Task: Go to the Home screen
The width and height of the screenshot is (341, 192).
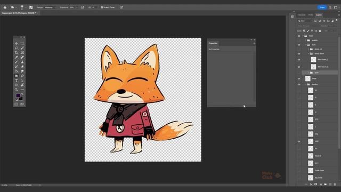Action: click(5, 7)
